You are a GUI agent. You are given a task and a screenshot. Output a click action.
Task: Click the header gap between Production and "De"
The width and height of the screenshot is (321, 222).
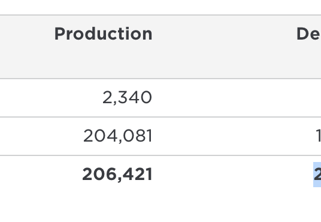click(224, 47)
